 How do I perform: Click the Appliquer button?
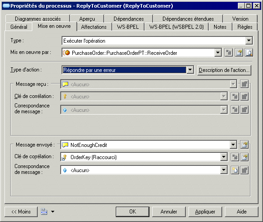[205, 212]
